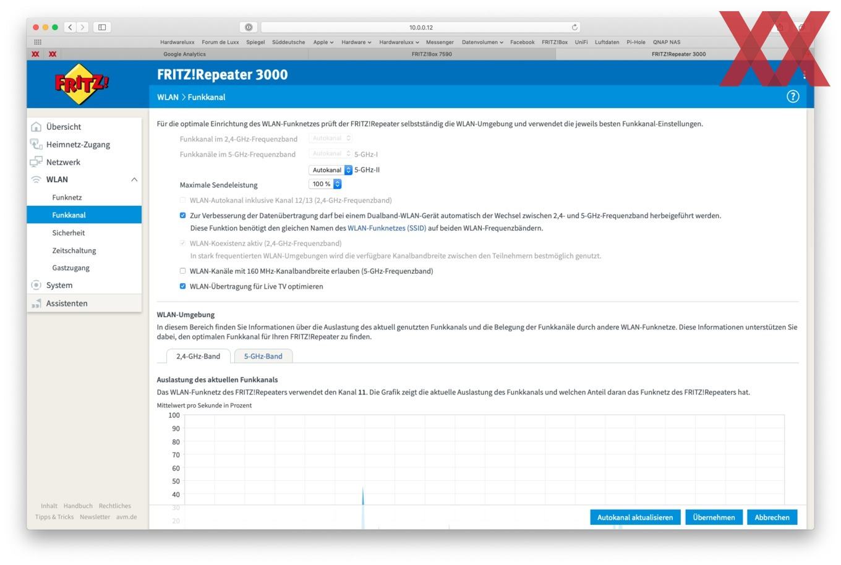This screenshot has width=841, height=565.
Task: Click the FRITZ! logo
Action: point(82,83)
